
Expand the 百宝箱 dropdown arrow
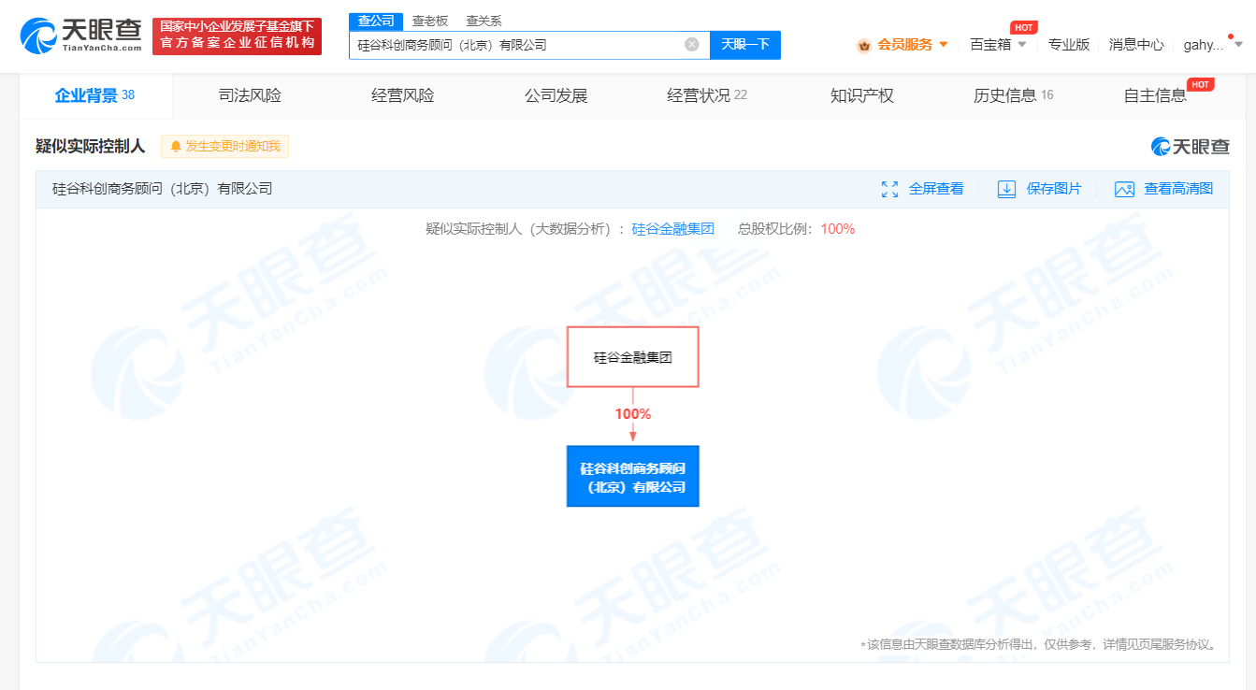point(1022,44)
